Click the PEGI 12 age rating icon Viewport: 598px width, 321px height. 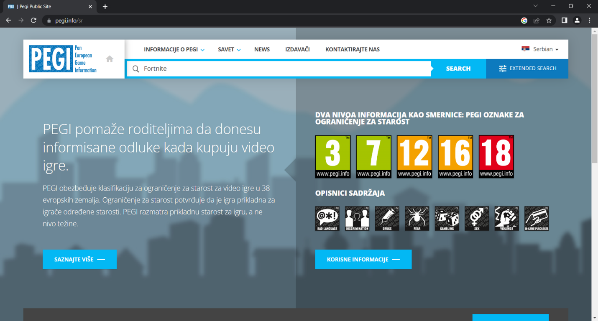[x=414, y=157]
